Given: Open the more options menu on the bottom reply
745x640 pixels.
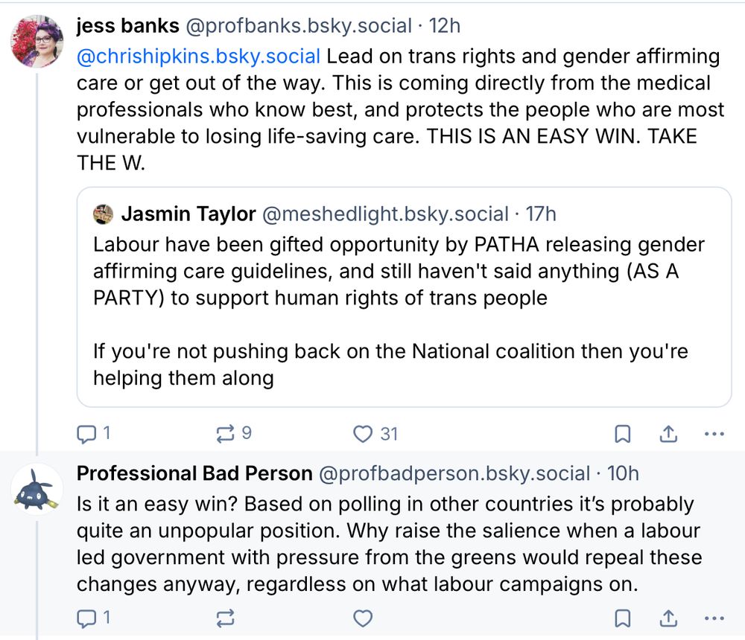Looking at the screenshot, I should 714,618.
